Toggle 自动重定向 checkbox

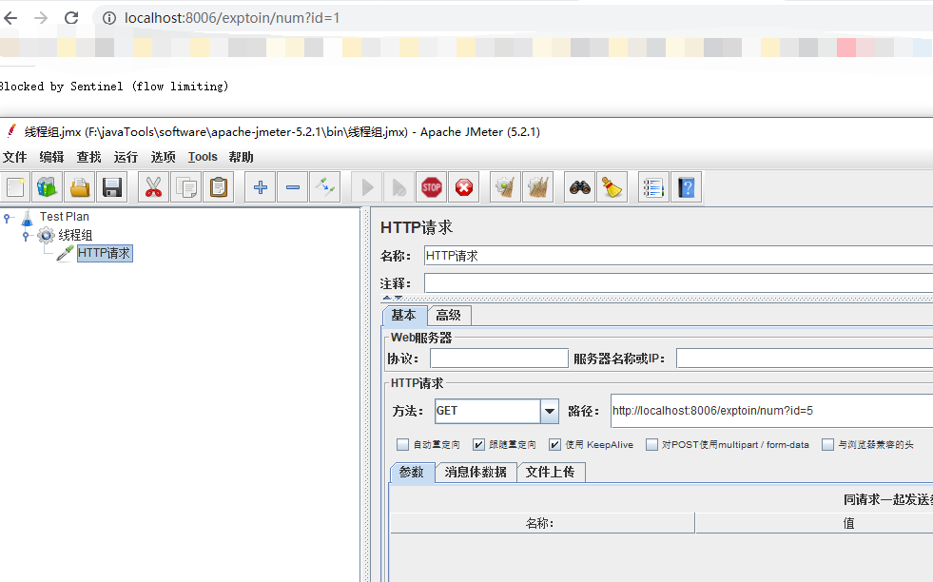tap(403, 444)
